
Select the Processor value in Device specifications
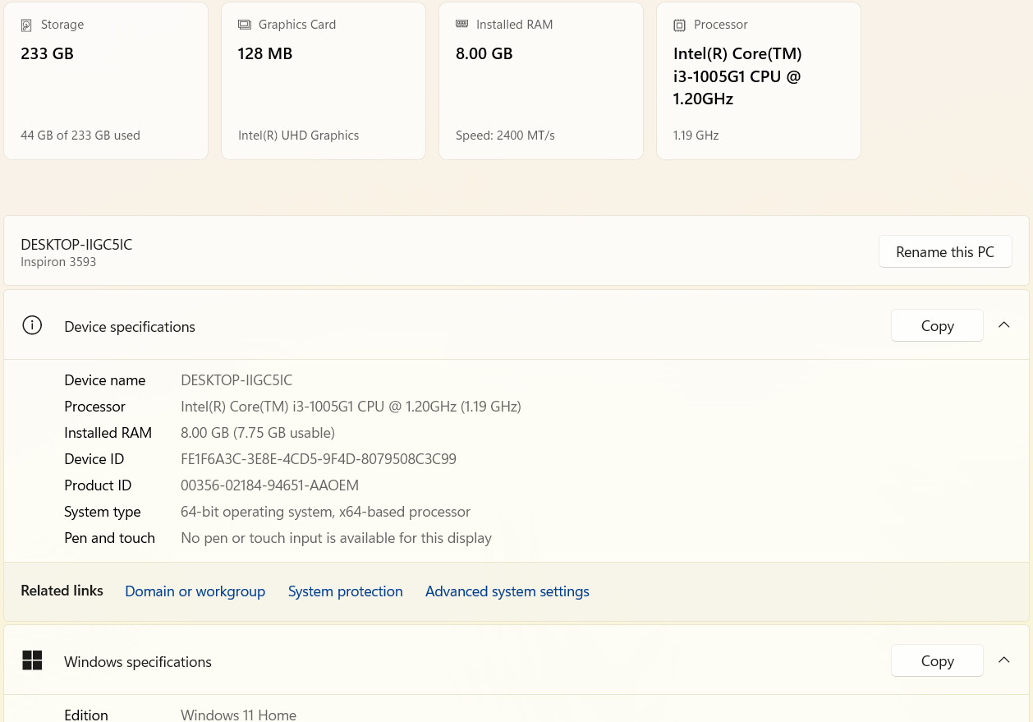(351, 407)
